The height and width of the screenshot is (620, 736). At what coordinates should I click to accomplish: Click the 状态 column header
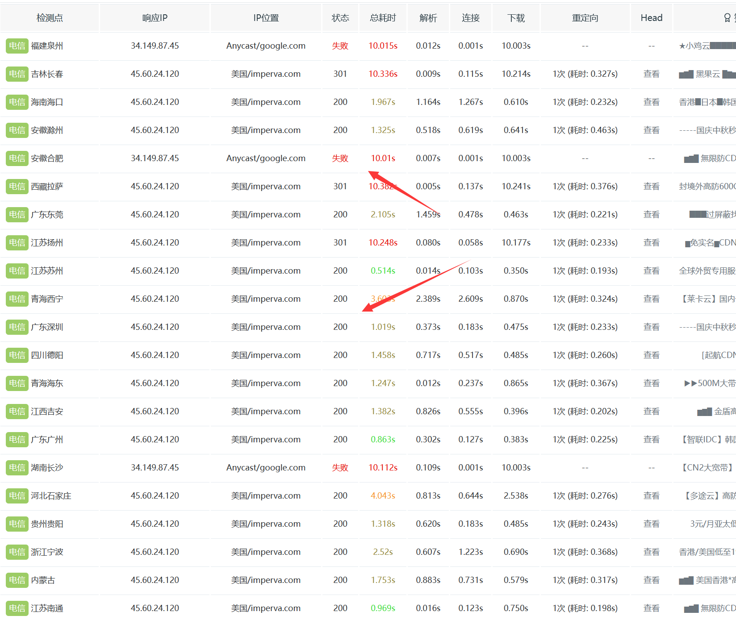340,18
